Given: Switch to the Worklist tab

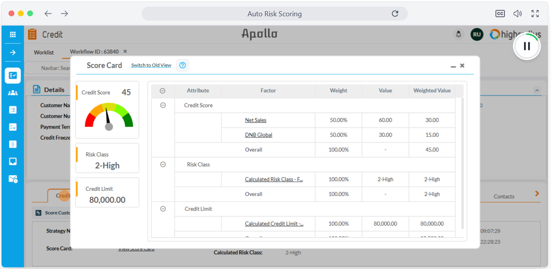Looking at the screenshot, I should coord(44,52).
